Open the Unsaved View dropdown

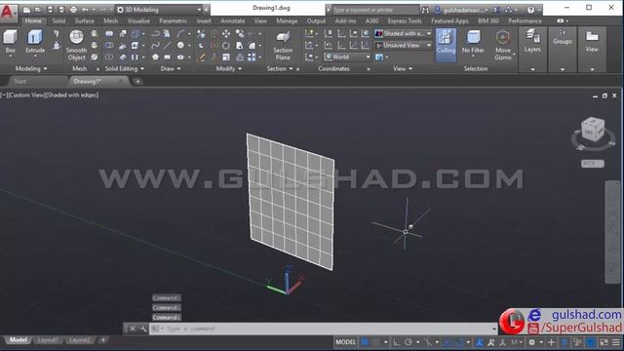pos(403,46)
